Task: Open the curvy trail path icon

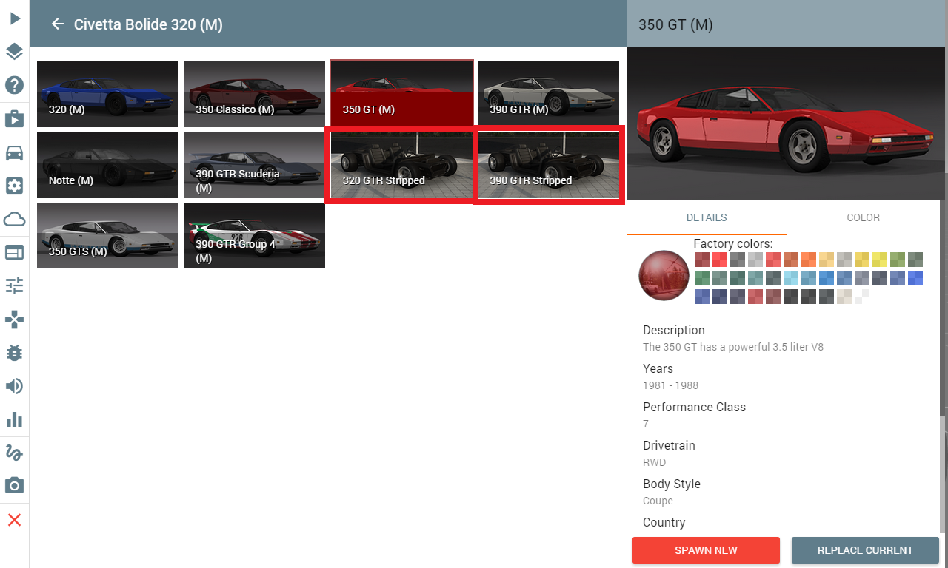Action: [x=15, y=453]
